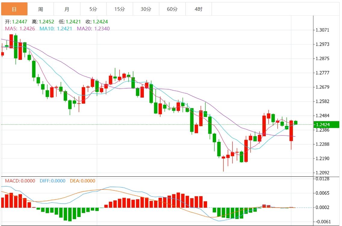Click the 1.2973 price axis label
Image resolution: width=342 pixels, height=226 pixels.
point(323,44)
